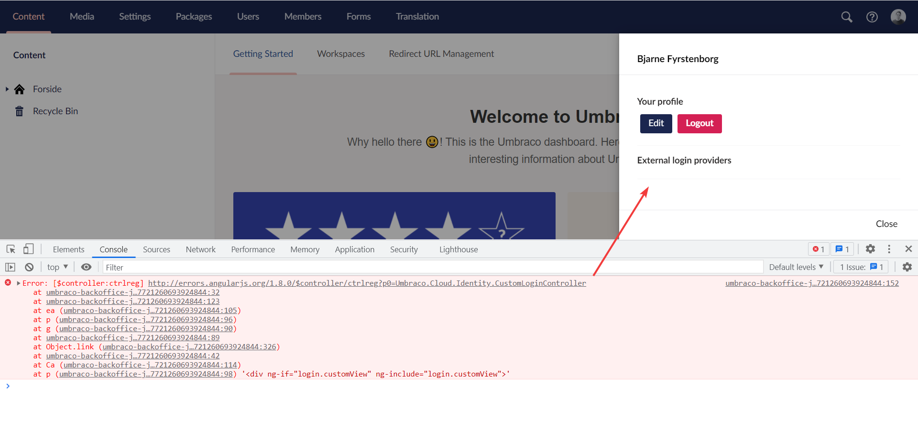Switch to the Workspaces tab

point(340,54)
